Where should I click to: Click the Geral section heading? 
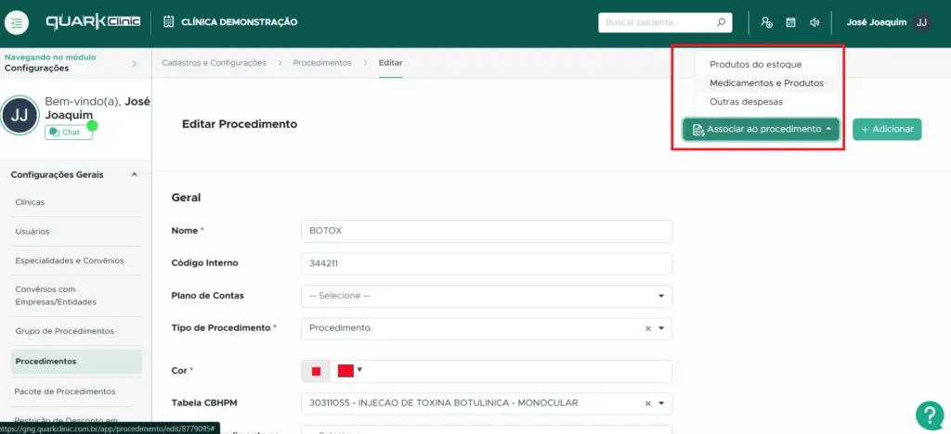[x=186, y=198]
